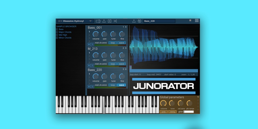Select the Mid High sample category
The width and height of the screenshot is (258, 129).
pyautogui.click(x=63, y=35)
